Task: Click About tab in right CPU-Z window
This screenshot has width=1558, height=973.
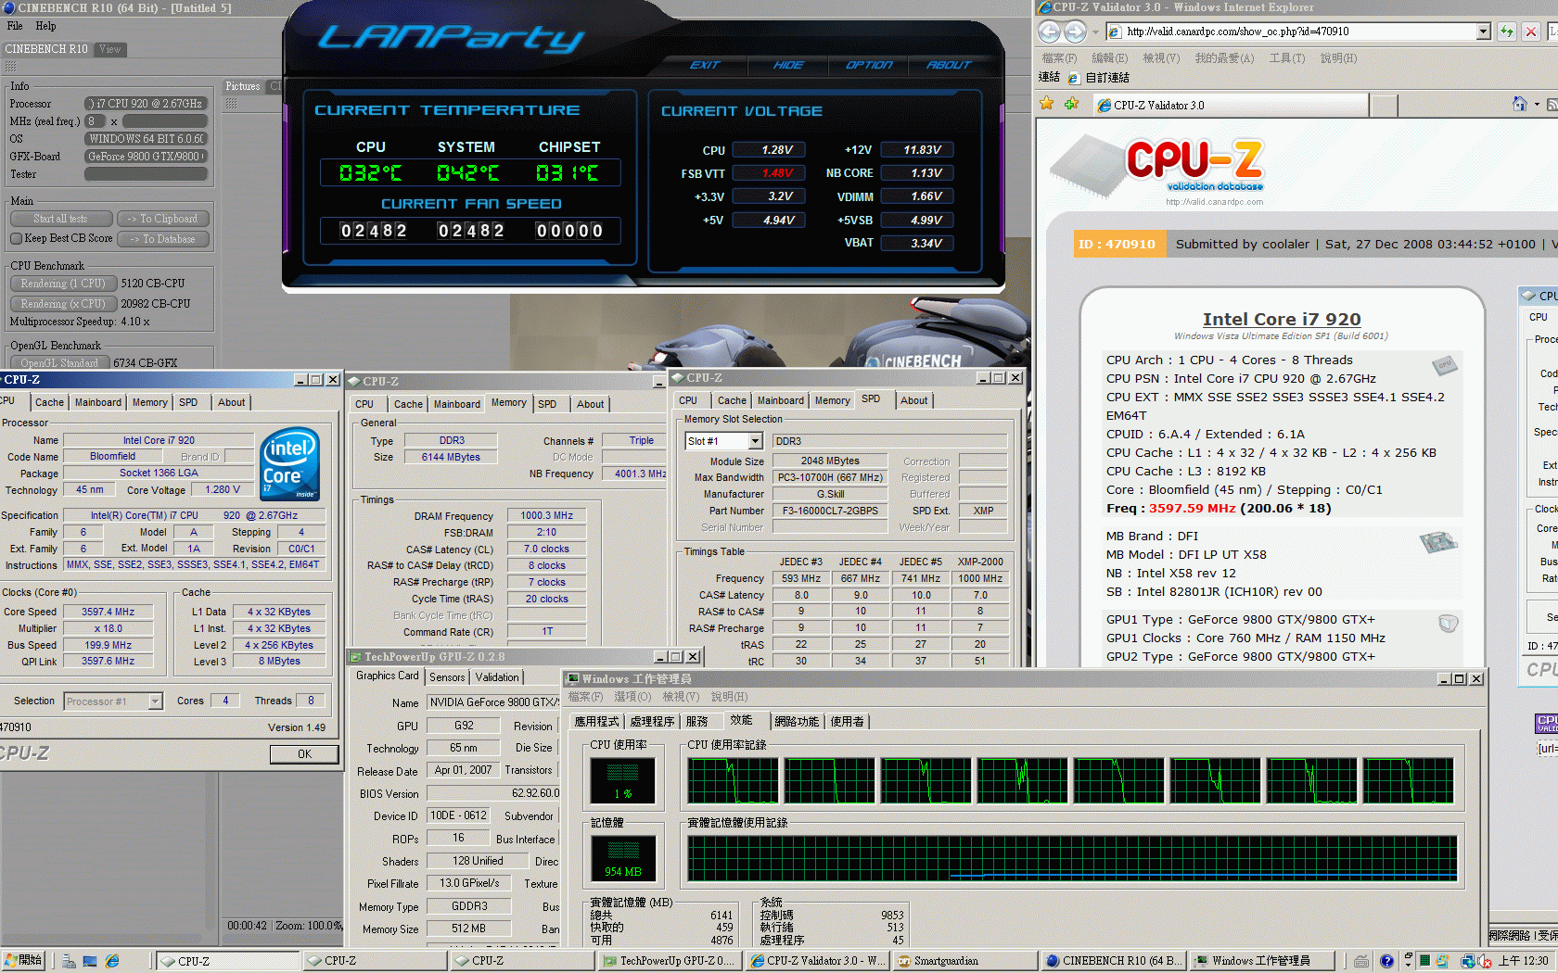Action: [x=913, y=400]
